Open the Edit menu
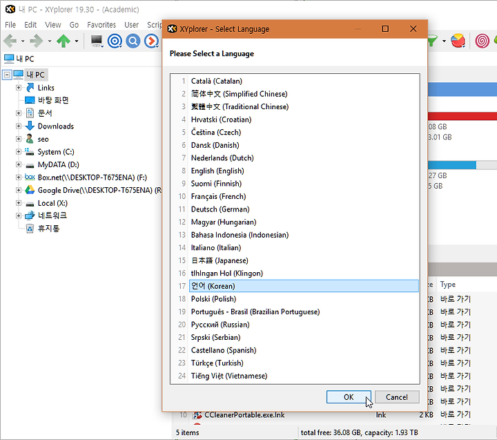The width and height of the screenshot is (497, 440). click(30, 25)
